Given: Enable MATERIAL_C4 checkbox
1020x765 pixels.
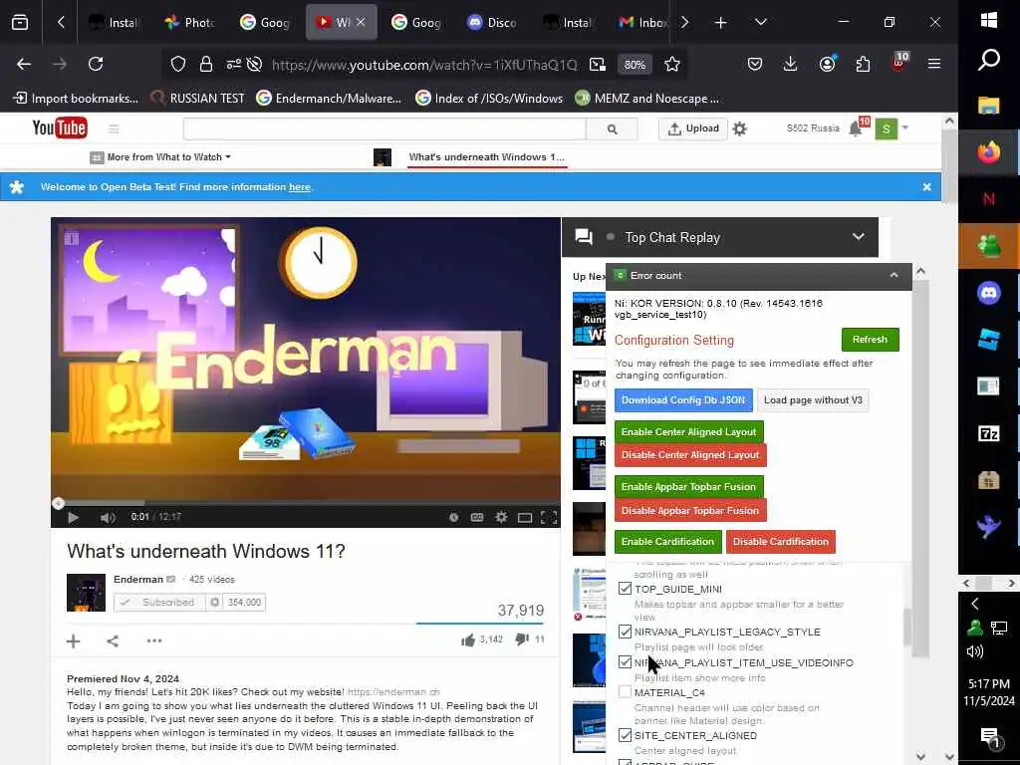Looking at the screenshot, I should [626, 692].
